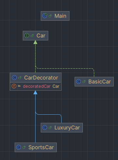Click the public lock icon on Car
The width and height of the screenshot is (118, 160).
tap(32, 35)
